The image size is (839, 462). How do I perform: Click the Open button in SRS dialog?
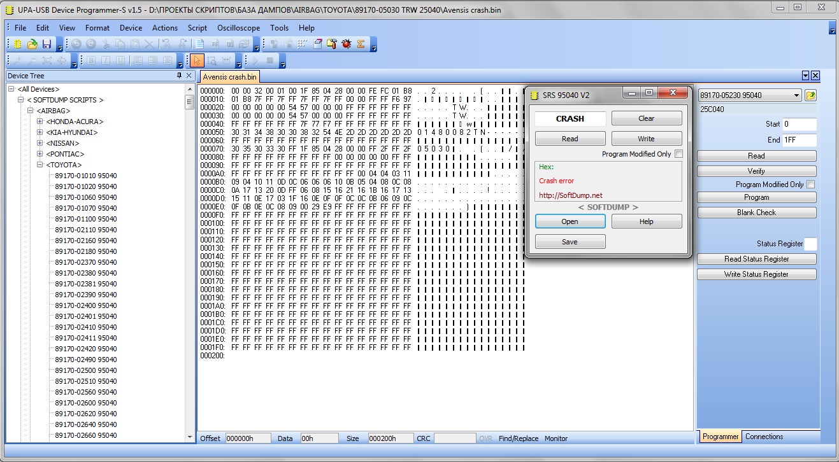(x=570, y=221)
